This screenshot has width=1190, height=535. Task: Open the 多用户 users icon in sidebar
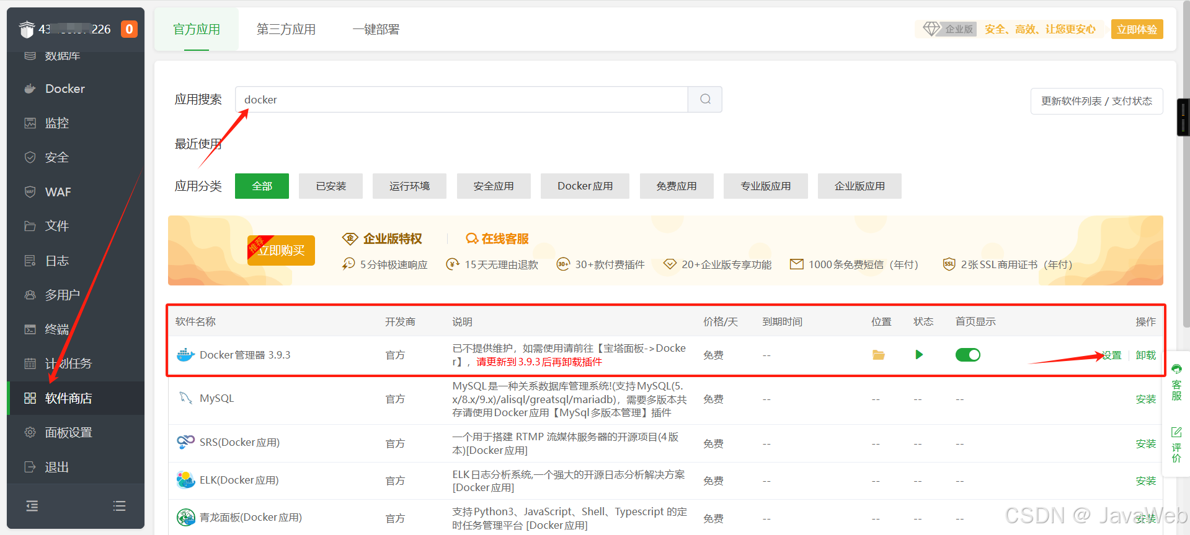tap(30, 295)
